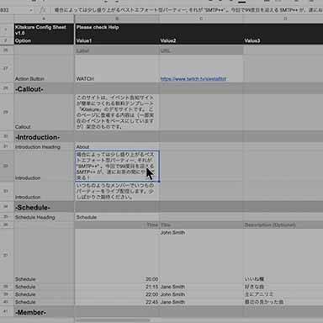Select the 'Please check Help' cell
The width and height of the screenshot is (323, 323).
117,30
